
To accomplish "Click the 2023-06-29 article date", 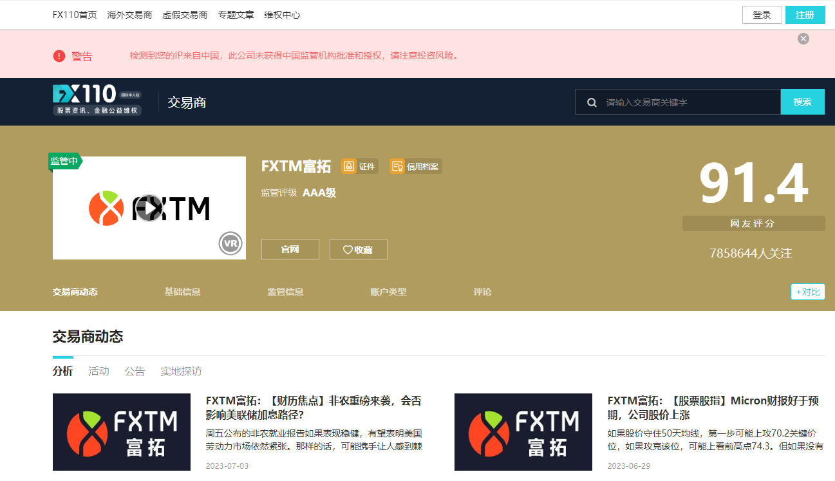I will 629,466.
